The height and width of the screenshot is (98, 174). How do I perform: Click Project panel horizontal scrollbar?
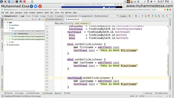[19, 91]
